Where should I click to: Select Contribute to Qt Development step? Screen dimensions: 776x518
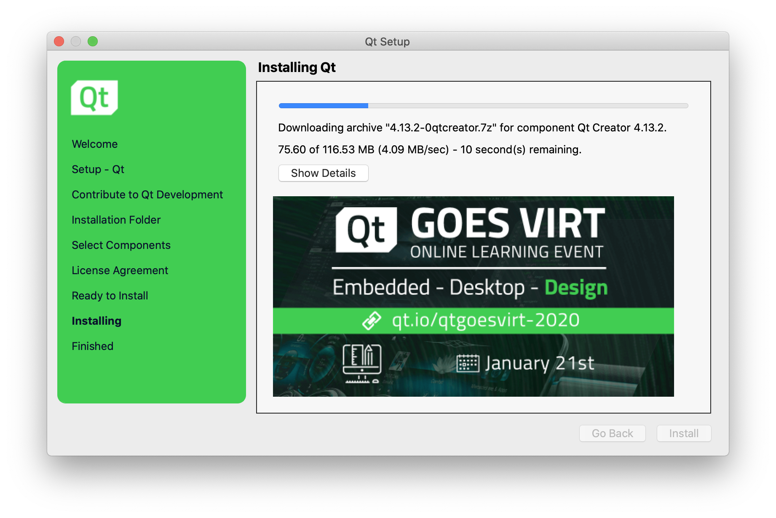pos(147,195)
